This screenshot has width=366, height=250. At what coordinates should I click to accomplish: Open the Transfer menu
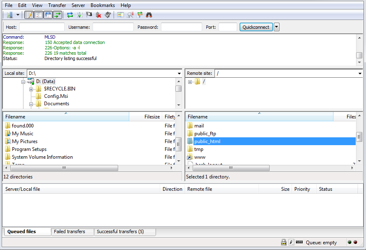pos(57,5)
